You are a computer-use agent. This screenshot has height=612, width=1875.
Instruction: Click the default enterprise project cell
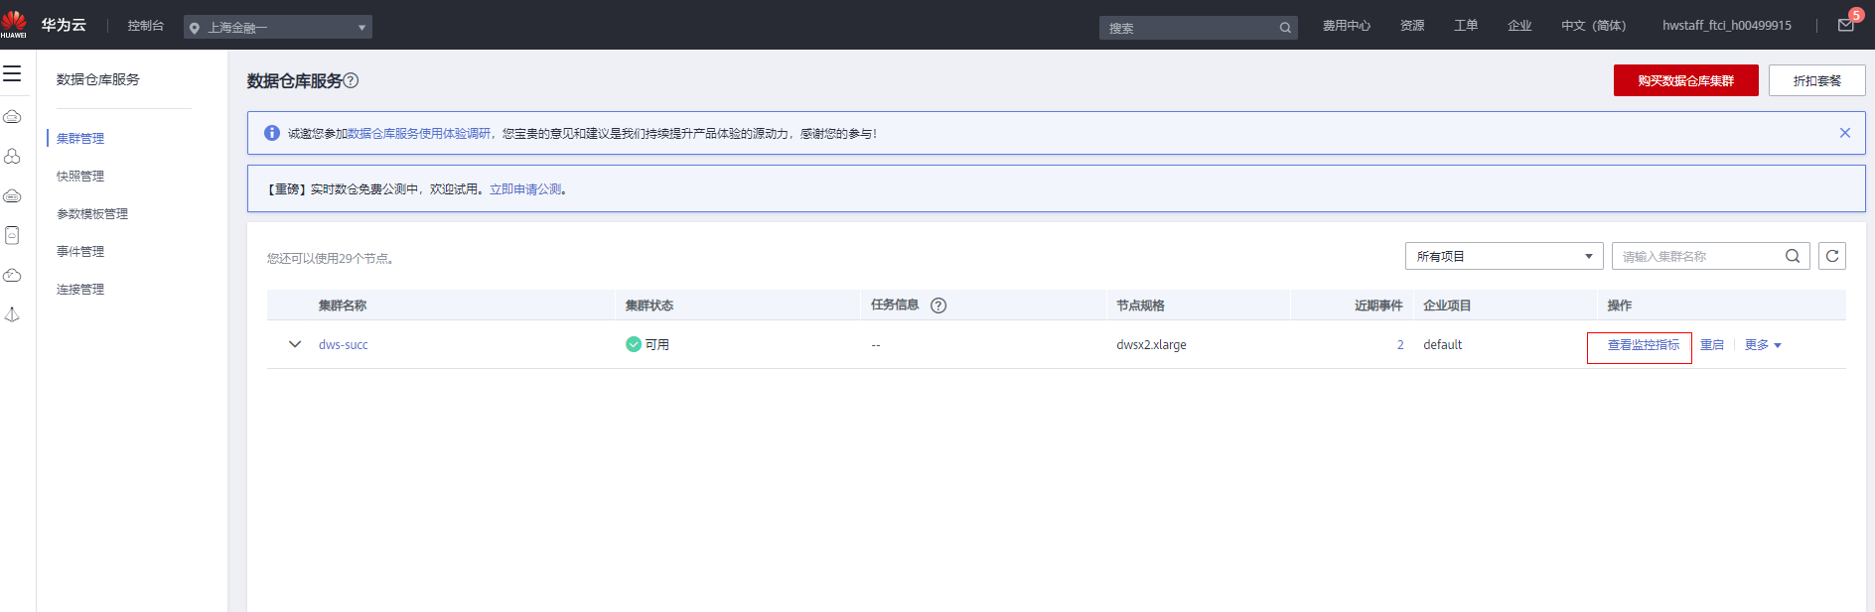click(x=1442, y=345)
